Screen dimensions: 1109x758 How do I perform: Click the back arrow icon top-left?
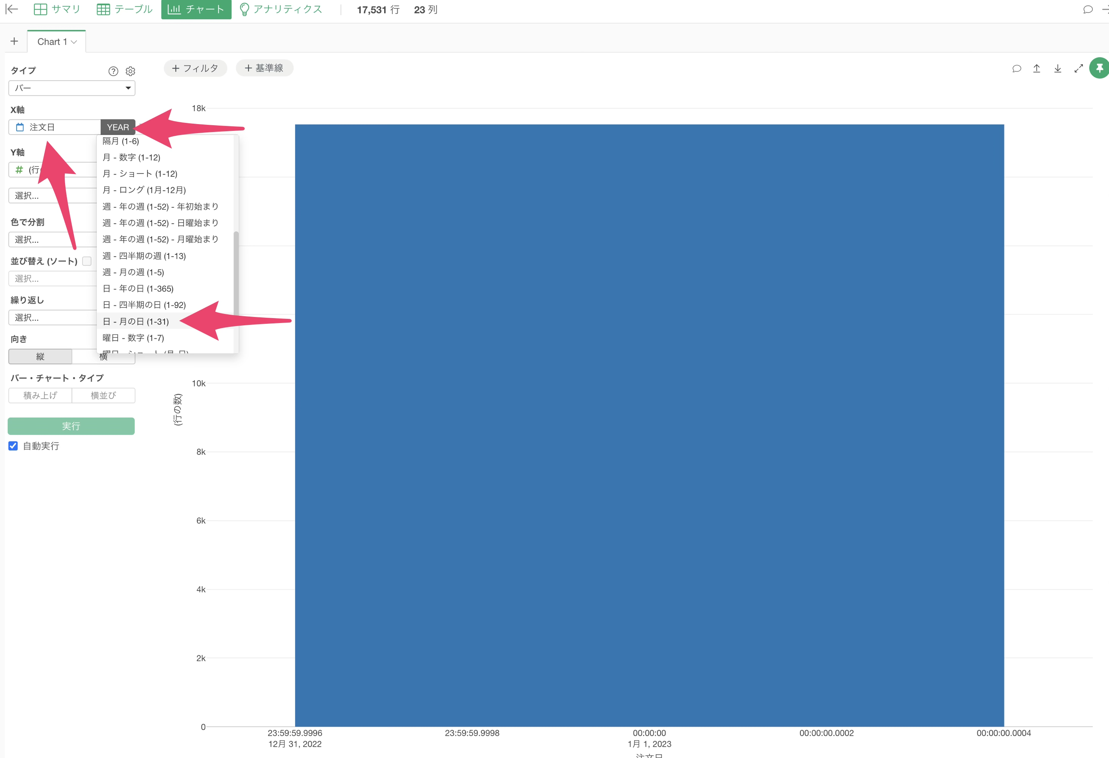click(x=11, y=9)
